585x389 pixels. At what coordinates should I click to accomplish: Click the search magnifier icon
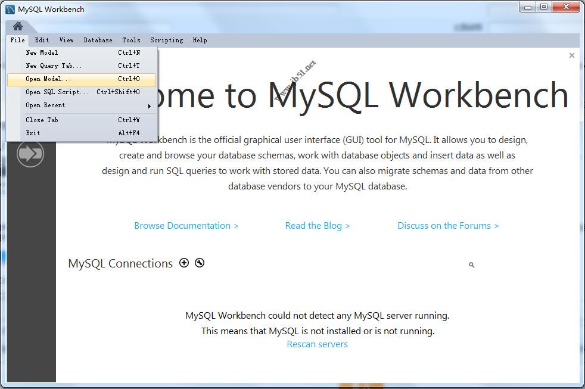471,264
